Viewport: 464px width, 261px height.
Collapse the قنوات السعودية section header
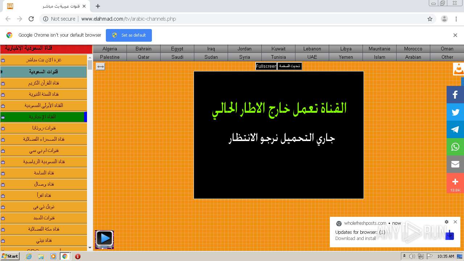[x=43, y=72]
